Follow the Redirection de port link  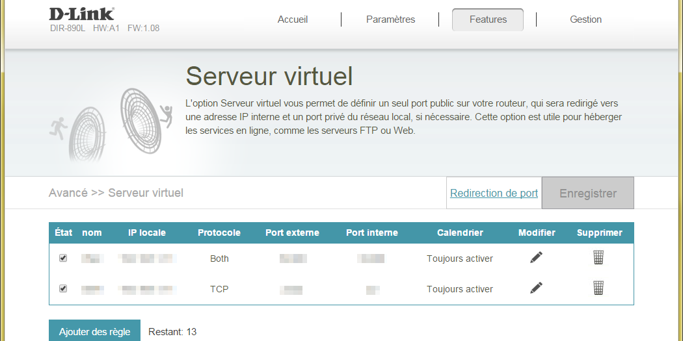[494, 193]
